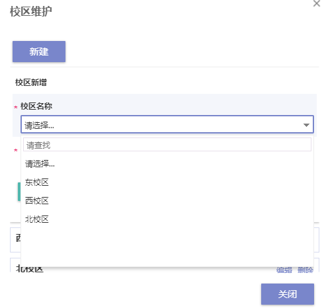Screen dimensions: 324x308
Task: Click the 关闭 button at the bottom
Action: point(288,294)
